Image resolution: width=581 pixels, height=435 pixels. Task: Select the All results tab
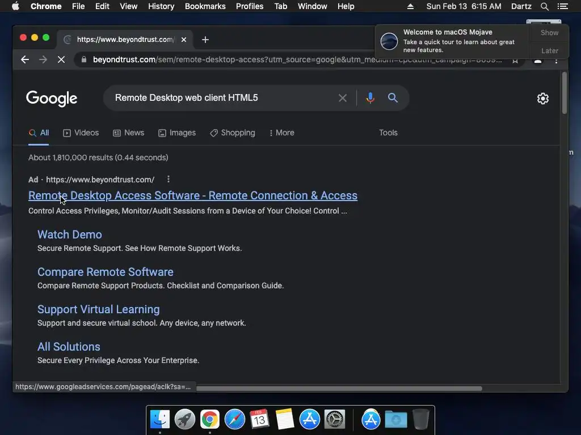(x=39, y=133)
